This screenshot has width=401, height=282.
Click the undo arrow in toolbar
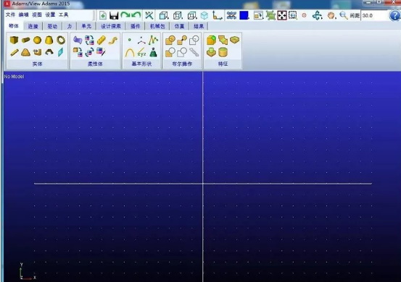(136, 15)
